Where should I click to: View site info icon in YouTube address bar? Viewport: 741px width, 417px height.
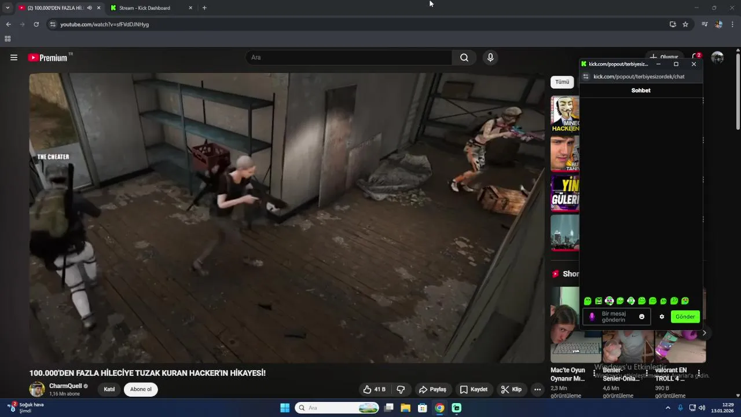(x=53, y=24)
